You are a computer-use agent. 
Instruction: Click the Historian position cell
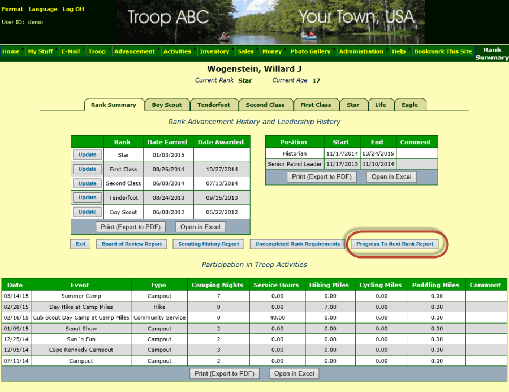click(295, 153)
